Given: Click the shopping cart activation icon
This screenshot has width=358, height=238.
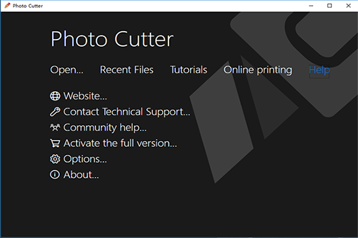Looking at the screenshot, I should (x=55, y=143).
